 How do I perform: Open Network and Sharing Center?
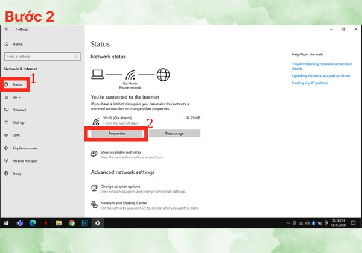tap(145, 205)
